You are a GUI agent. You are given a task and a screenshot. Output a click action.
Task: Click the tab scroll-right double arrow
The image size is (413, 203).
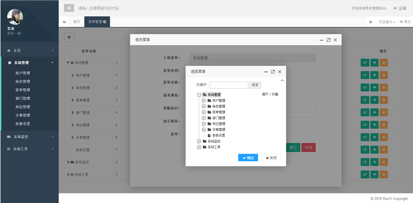pyautogui.click(x=371, y=22)
